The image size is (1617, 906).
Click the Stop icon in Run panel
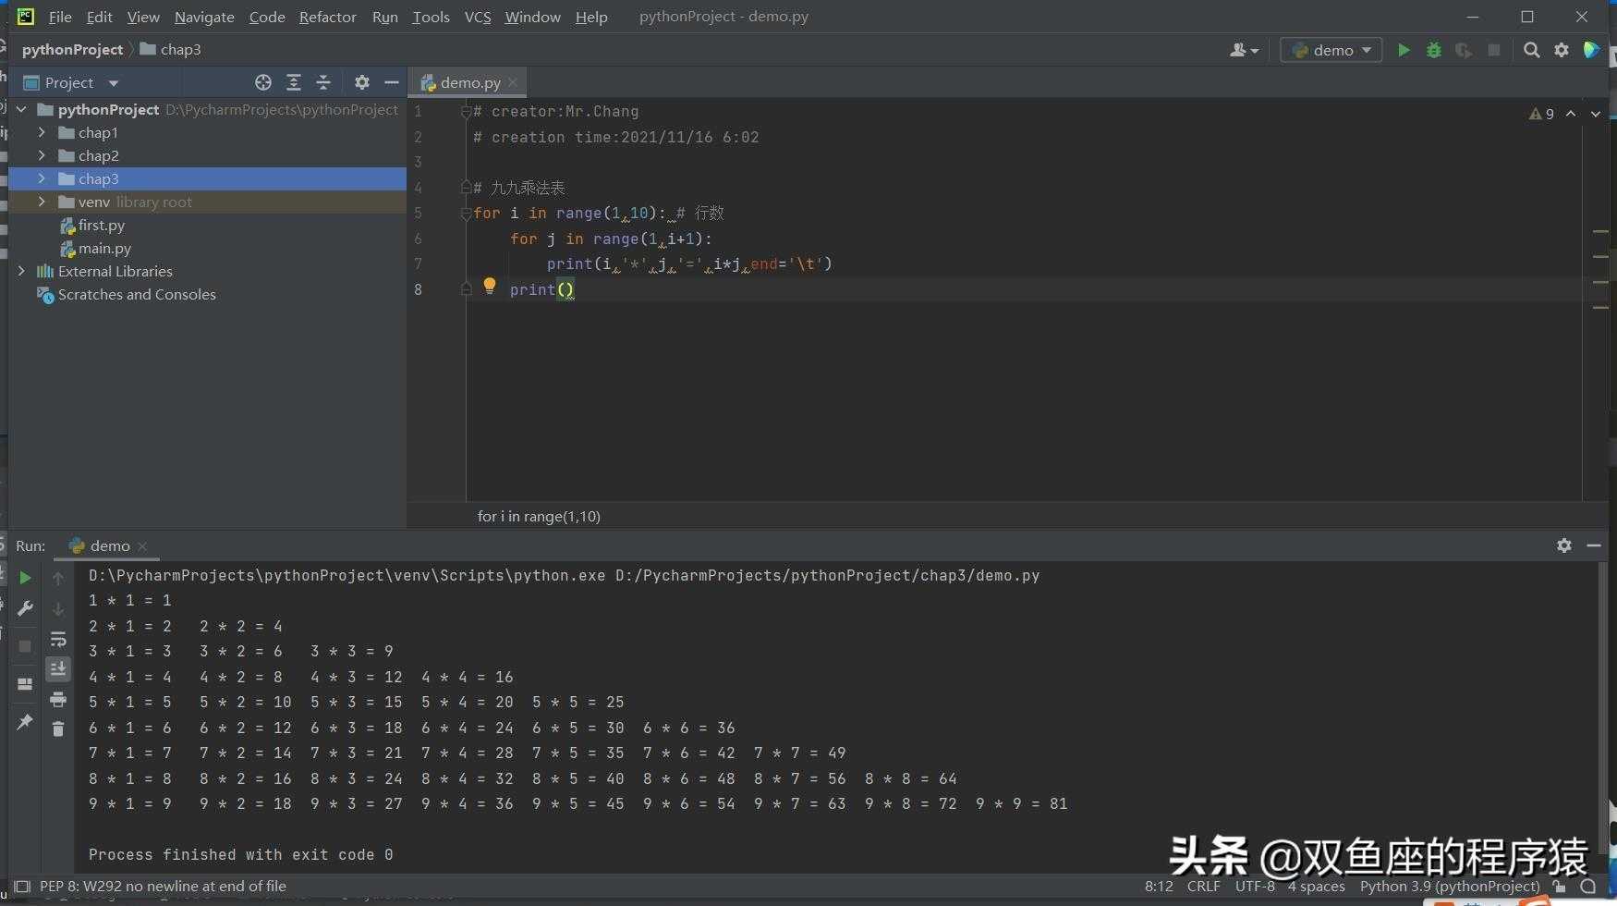[x=25, y=646]
